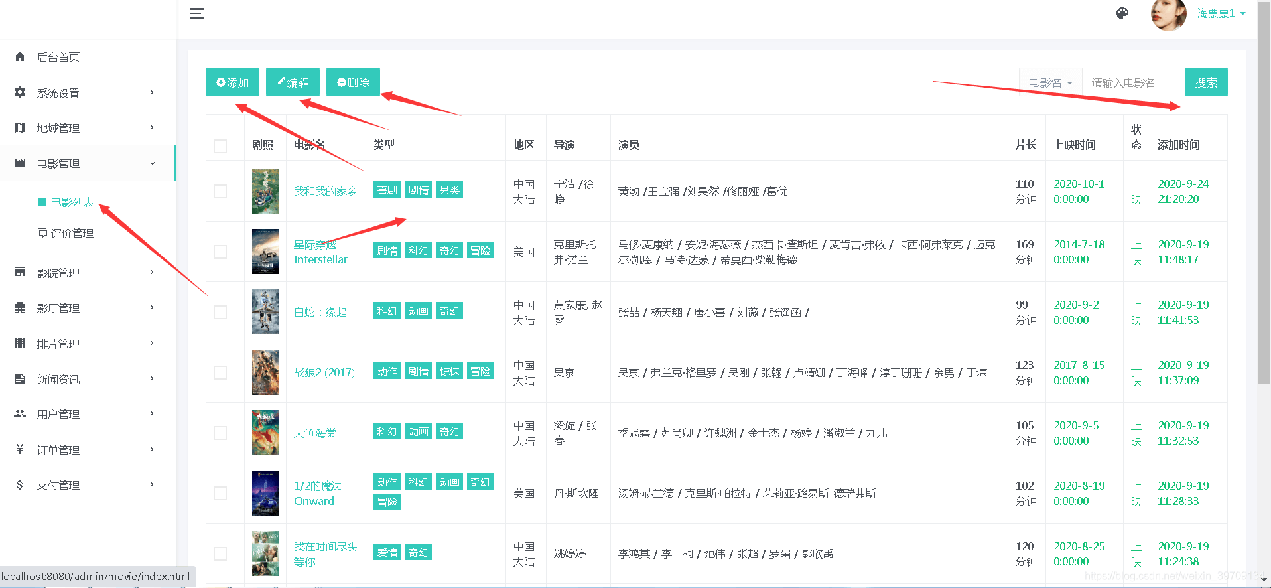Viewport: 1271px width, 588px height.
Task: Toggle the hamburger sidebar menu icon
Action: (x=196, y=13)
